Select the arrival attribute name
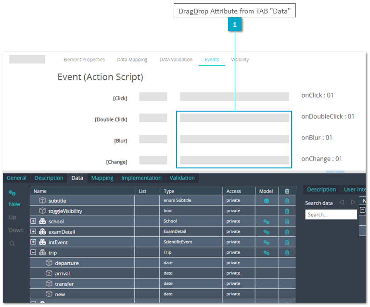The height and width of the screenshot is (307, 370). pyautogui.click(x=62, y=273)
